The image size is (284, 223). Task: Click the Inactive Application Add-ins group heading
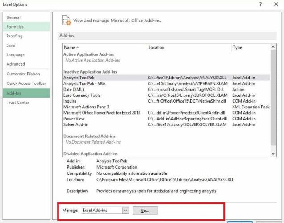coord(90,72)
